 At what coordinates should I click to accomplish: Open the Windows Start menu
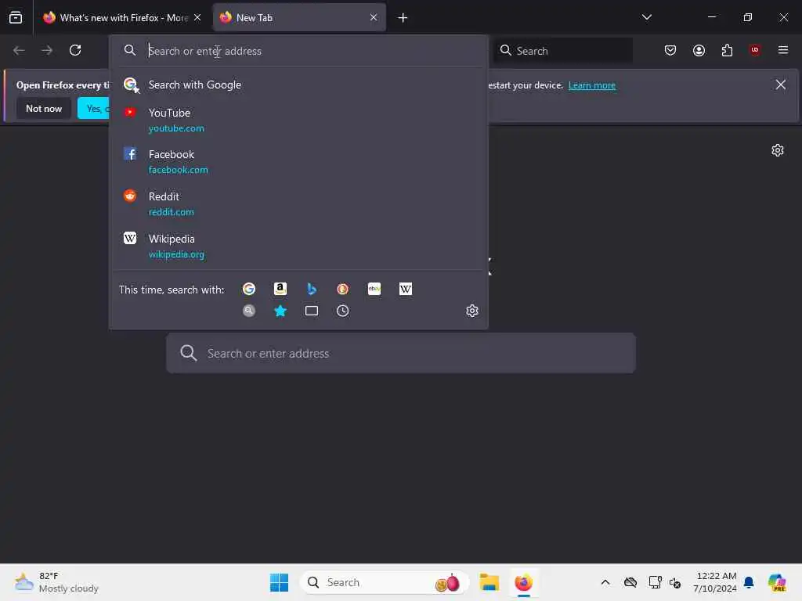coord(280,582)
